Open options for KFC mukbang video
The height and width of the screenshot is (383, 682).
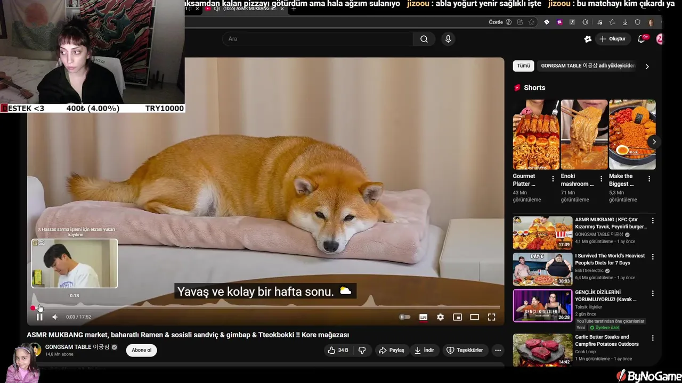653,221
